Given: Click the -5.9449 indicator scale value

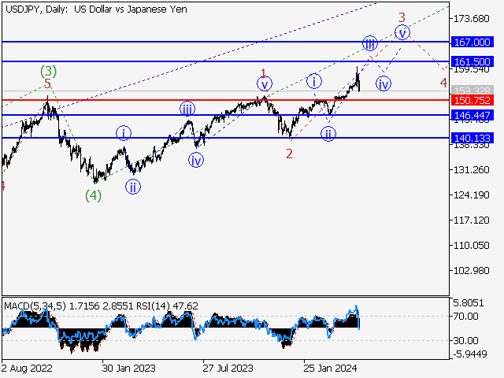Looking at the screenshot, I should (x=470, y=354).
